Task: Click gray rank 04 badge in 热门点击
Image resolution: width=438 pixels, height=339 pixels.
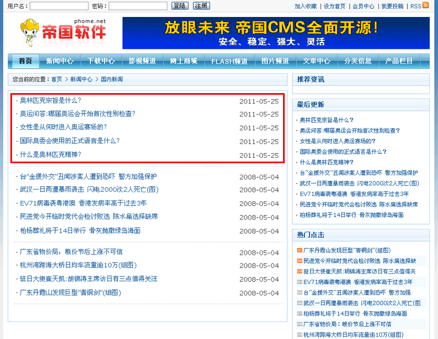Action: [299, 281]
